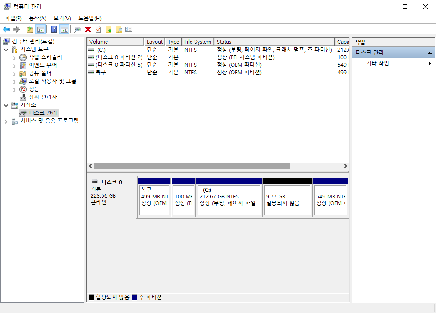The height and width of the screenshot is (313, 436).
Task: Collapse the 디스크 관리 actions section arrow
Action: coord(429,53)
